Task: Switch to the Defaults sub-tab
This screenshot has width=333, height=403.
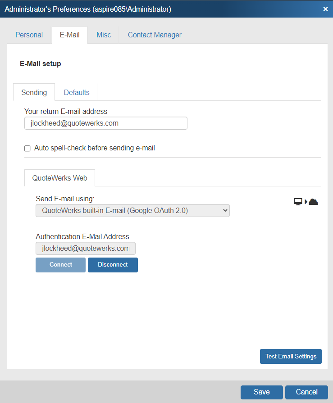Action: [x=77, y=92]
